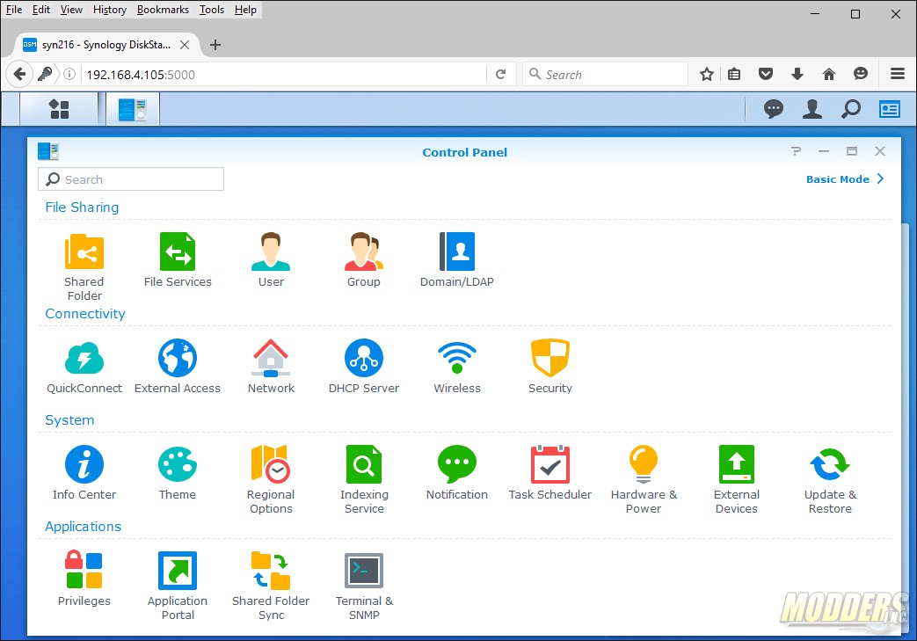
Task: Select Control Panel in DSM taskbar
Action: point(133,109)
